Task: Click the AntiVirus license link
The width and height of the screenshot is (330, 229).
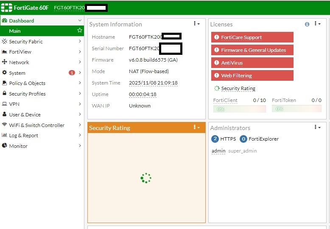Action: coord(232,63)
